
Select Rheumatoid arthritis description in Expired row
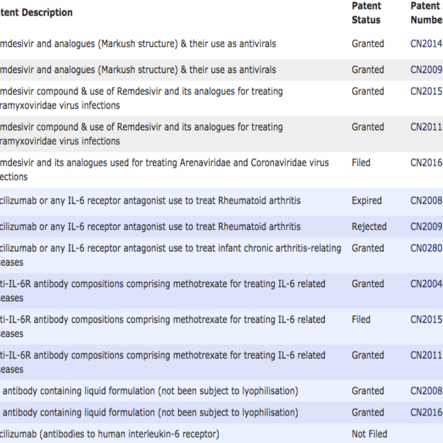click(150, 201)
